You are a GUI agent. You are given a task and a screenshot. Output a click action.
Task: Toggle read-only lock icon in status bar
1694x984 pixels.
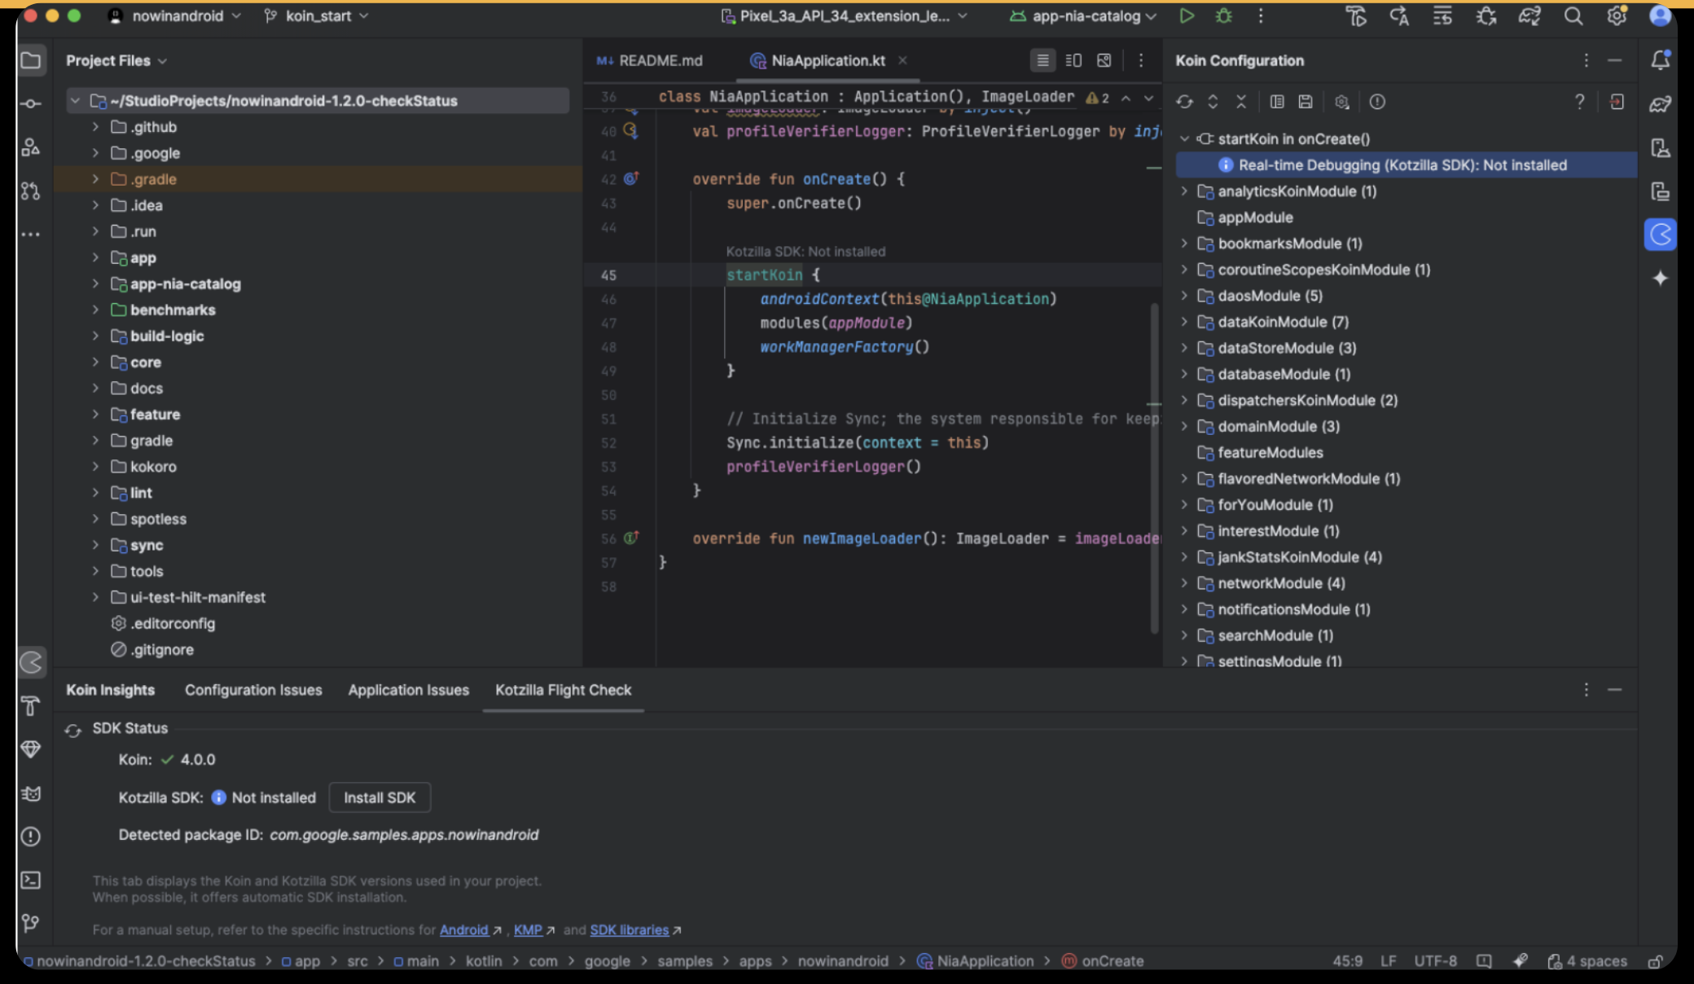[x=1655, y=961]
